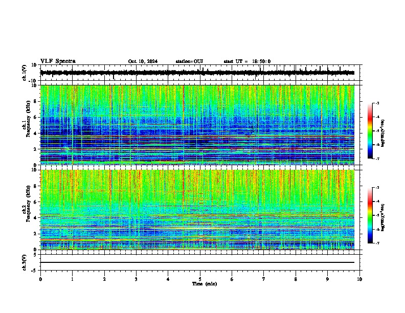Click the ch.2 Frequency (kHz) axis label
Screen dimensions: 405x313
pyautogui.click(x=27, y=204)
